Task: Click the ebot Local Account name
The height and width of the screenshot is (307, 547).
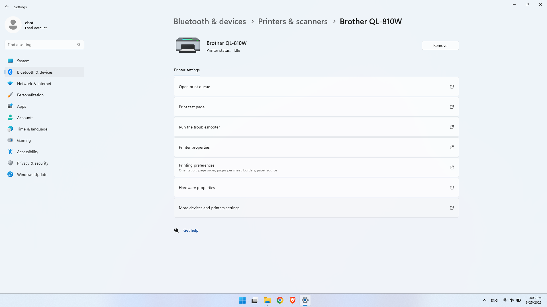Action: (36, 25)
